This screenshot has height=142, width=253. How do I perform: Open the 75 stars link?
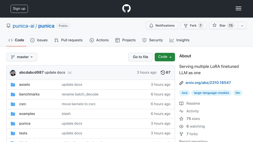tap(193, 119)
